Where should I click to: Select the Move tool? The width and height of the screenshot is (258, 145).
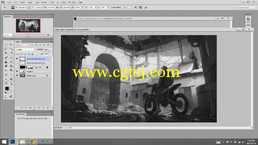11,44
